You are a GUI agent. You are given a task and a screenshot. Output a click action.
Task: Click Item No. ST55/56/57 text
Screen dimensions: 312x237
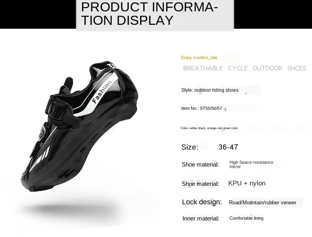click(201, 108)
